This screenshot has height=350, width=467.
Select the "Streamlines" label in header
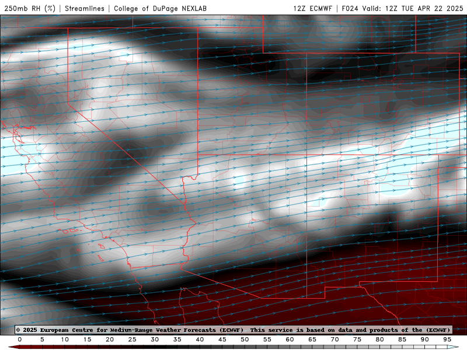point(85,8)
